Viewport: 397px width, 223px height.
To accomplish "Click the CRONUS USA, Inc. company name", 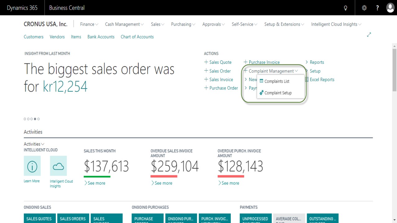I will [x=46, y=24].
